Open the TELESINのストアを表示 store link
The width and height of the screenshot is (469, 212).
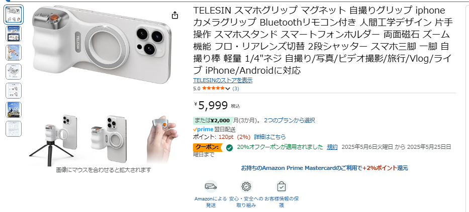point(223,80)
